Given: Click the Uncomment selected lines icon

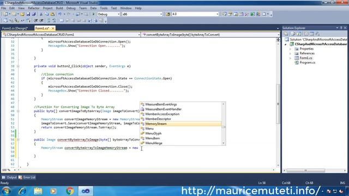Looking at the screenshot, I should tap(54, 21).
